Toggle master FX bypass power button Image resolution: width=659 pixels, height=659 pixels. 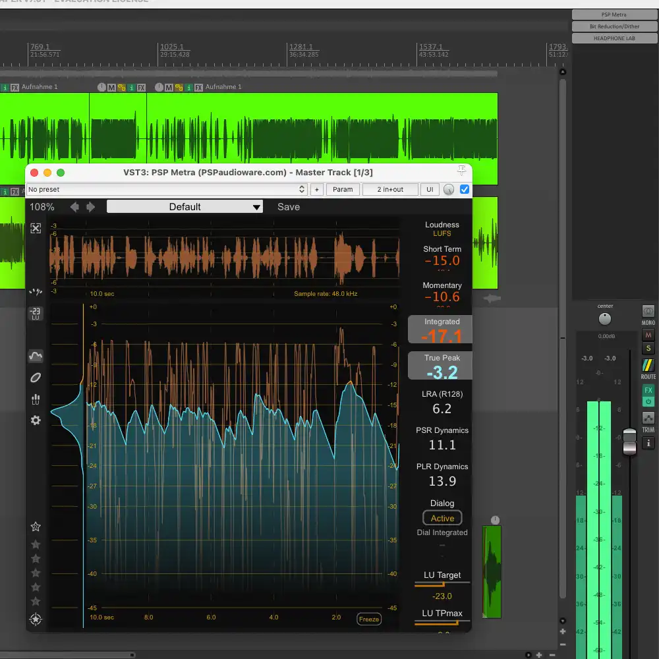(x=648, y=401)
